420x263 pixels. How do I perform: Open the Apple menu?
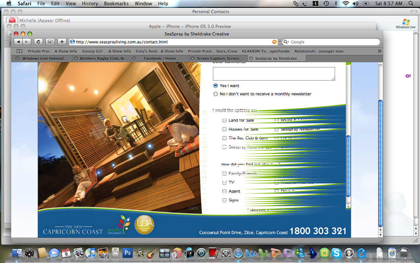[9, 4]
